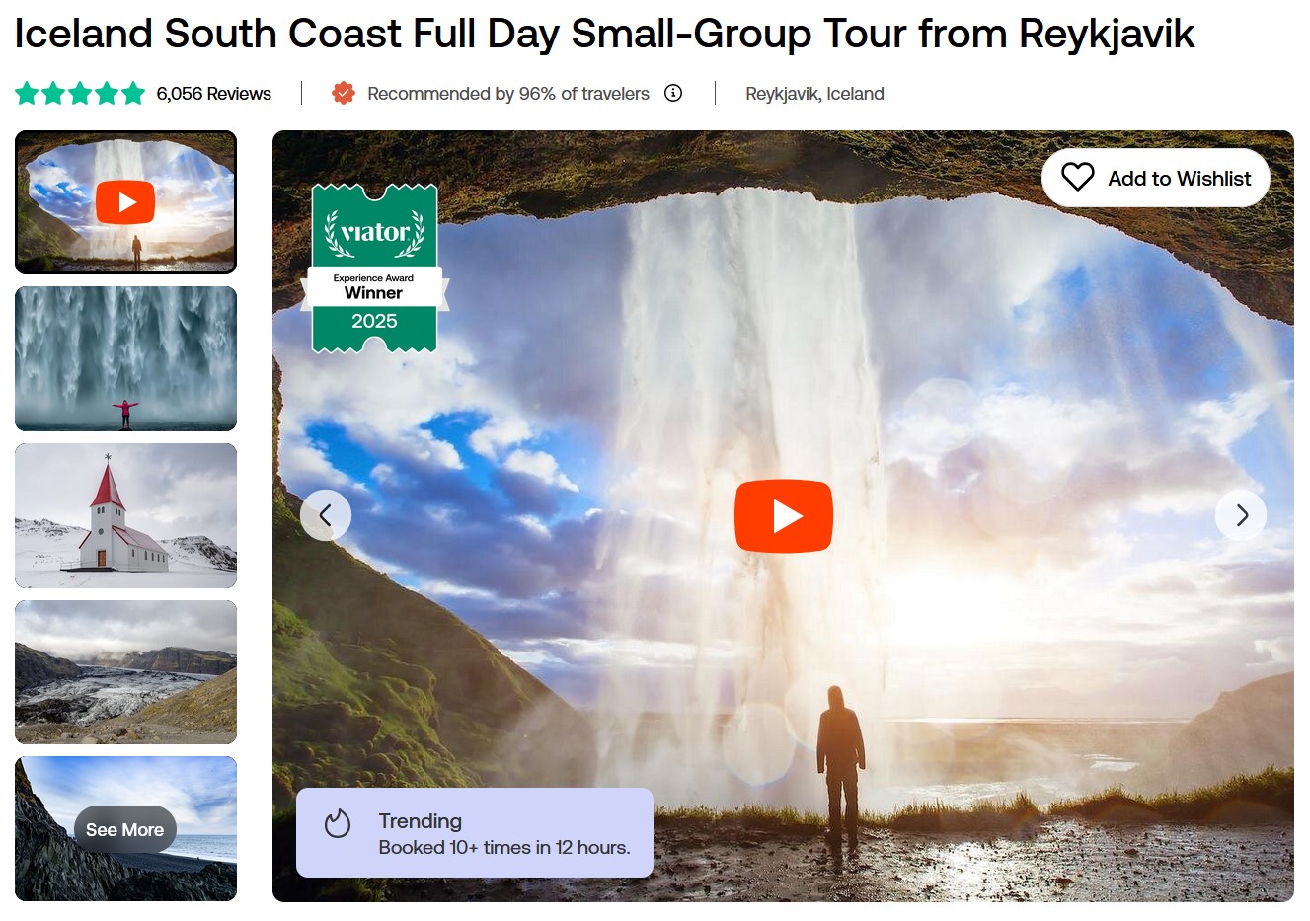Click Recommended by 96% of travelers text
Image resolution: width=1310 pixels, height=921 pixels.
pos(507,94)
